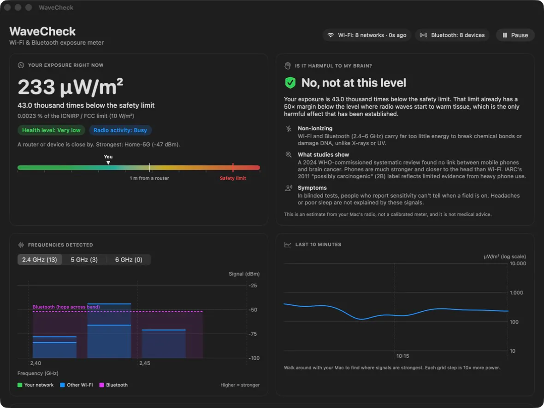Click the bold "43.0 thousand times below the safety limit" line
The width and height of the screenshot is (544, 408).
pyautogui.click(x=86, y=105)
